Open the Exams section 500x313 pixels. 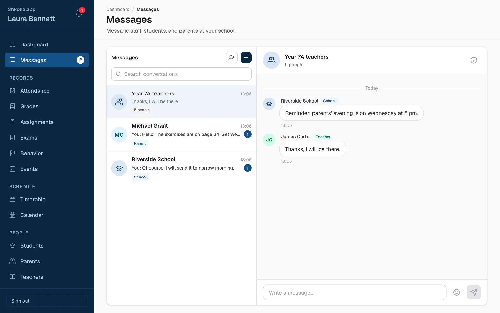47,138
